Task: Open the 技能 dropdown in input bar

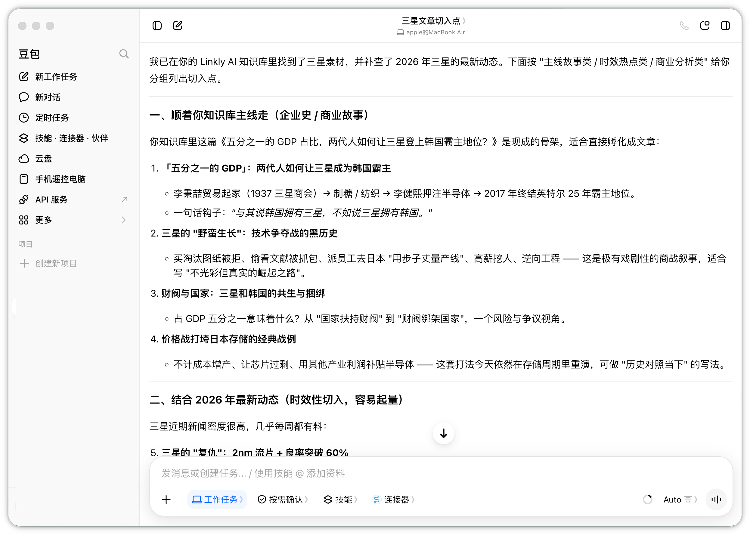Action: (341, 500)
